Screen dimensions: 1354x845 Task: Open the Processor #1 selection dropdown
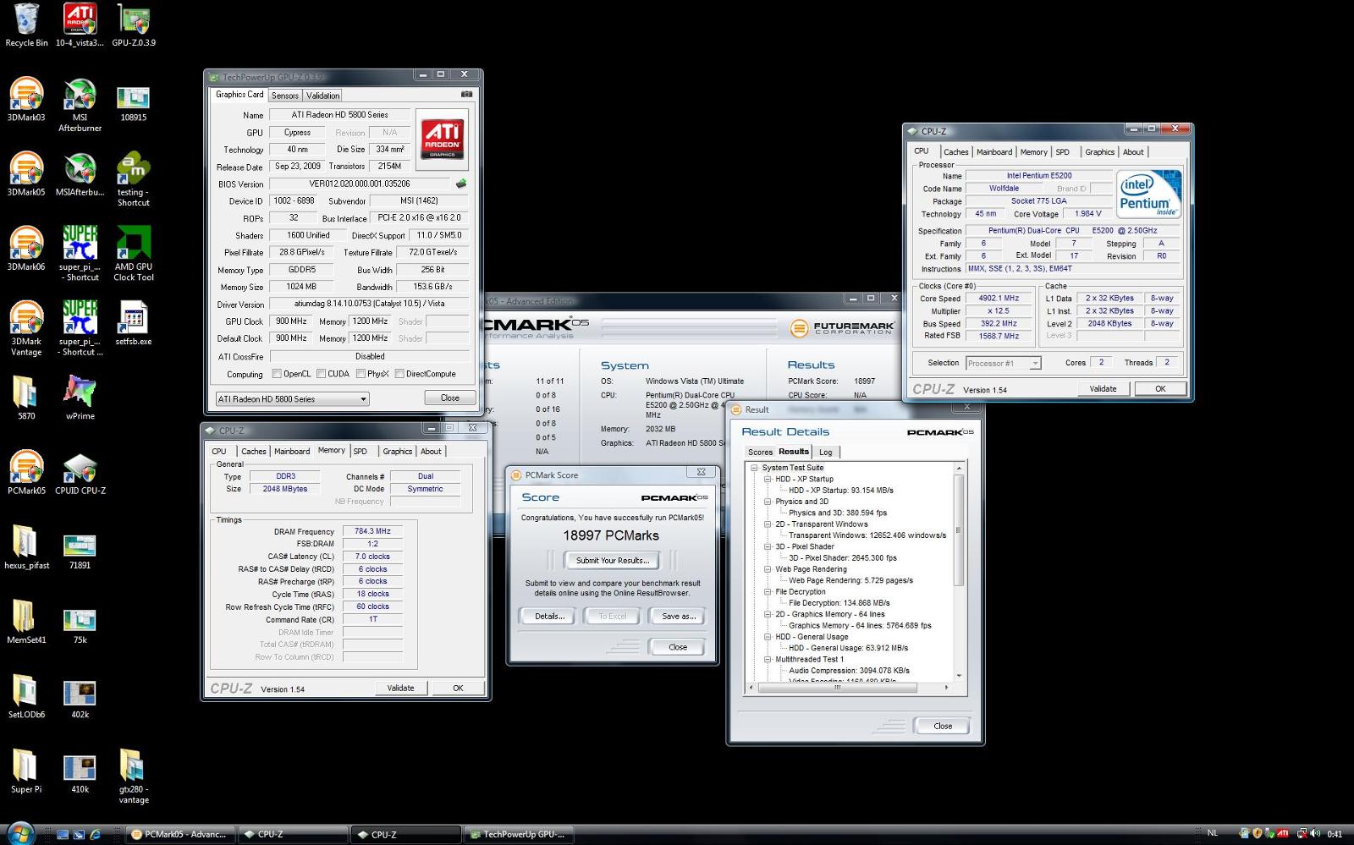pos(1003,364)
